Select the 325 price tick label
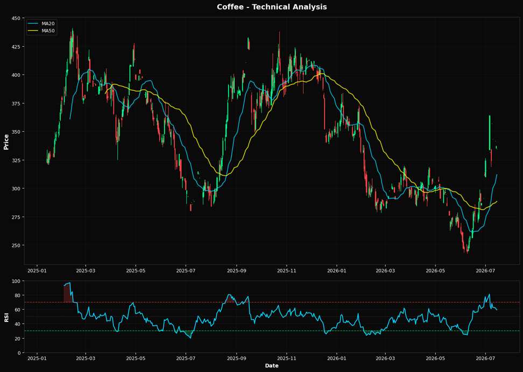 tap(16, 160)
